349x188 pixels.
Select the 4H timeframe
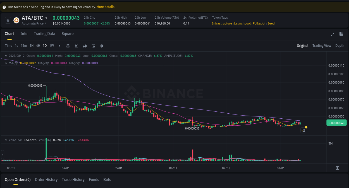click(38, 45)
